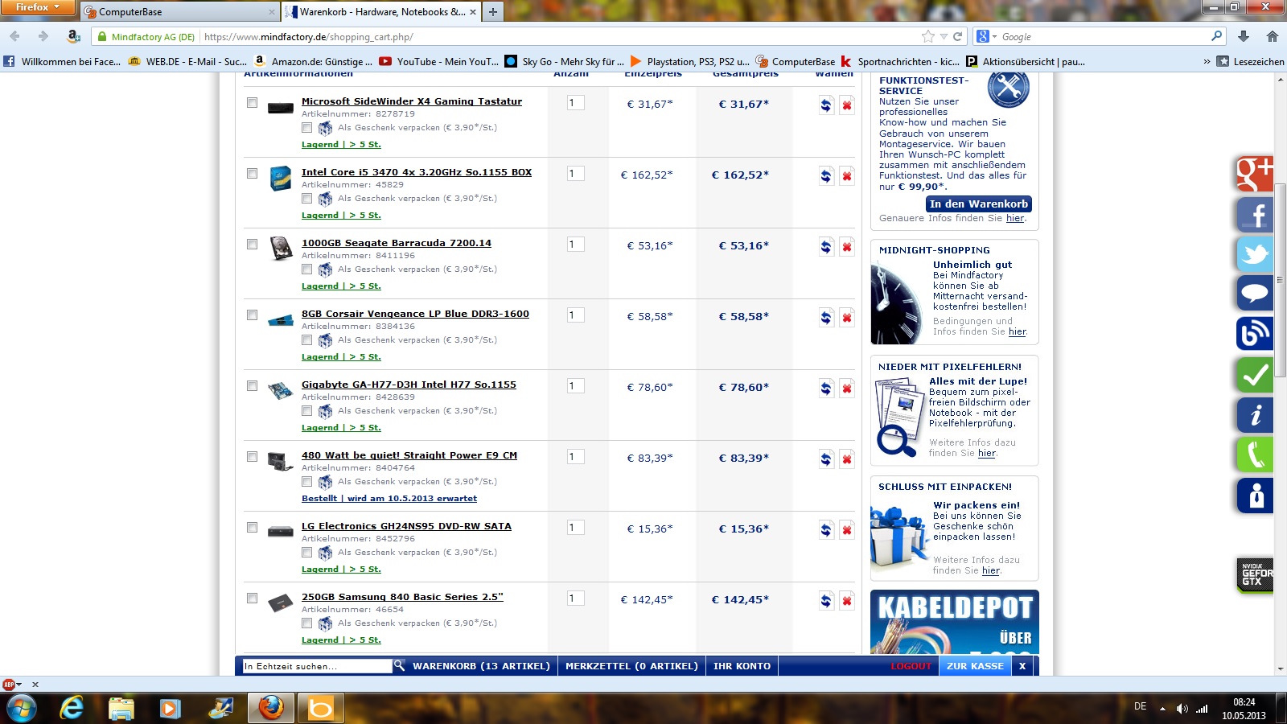Select the Gigabyte GA-H77-D3H row checkbox
This screenshot has height=724, width=1287.
(x=252, y=386)
